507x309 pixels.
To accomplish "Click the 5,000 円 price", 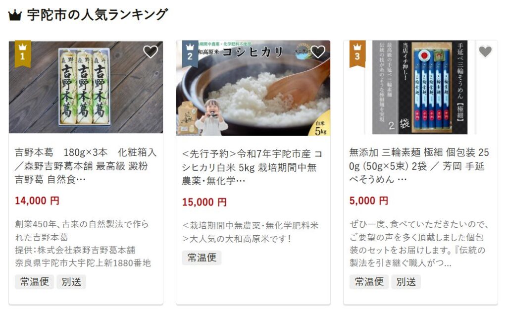I will (368, 201).
